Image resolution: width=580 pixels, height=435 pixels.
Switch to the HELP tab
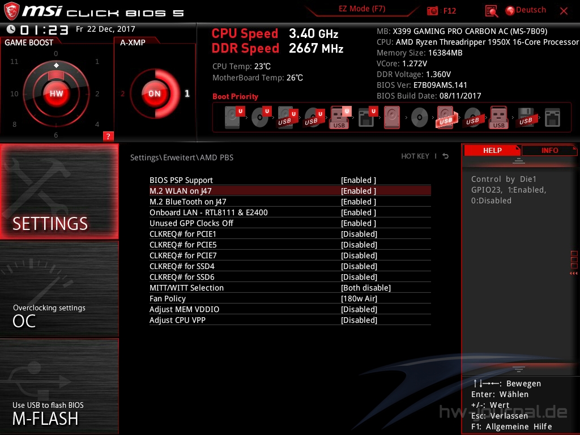coord(492,151)
